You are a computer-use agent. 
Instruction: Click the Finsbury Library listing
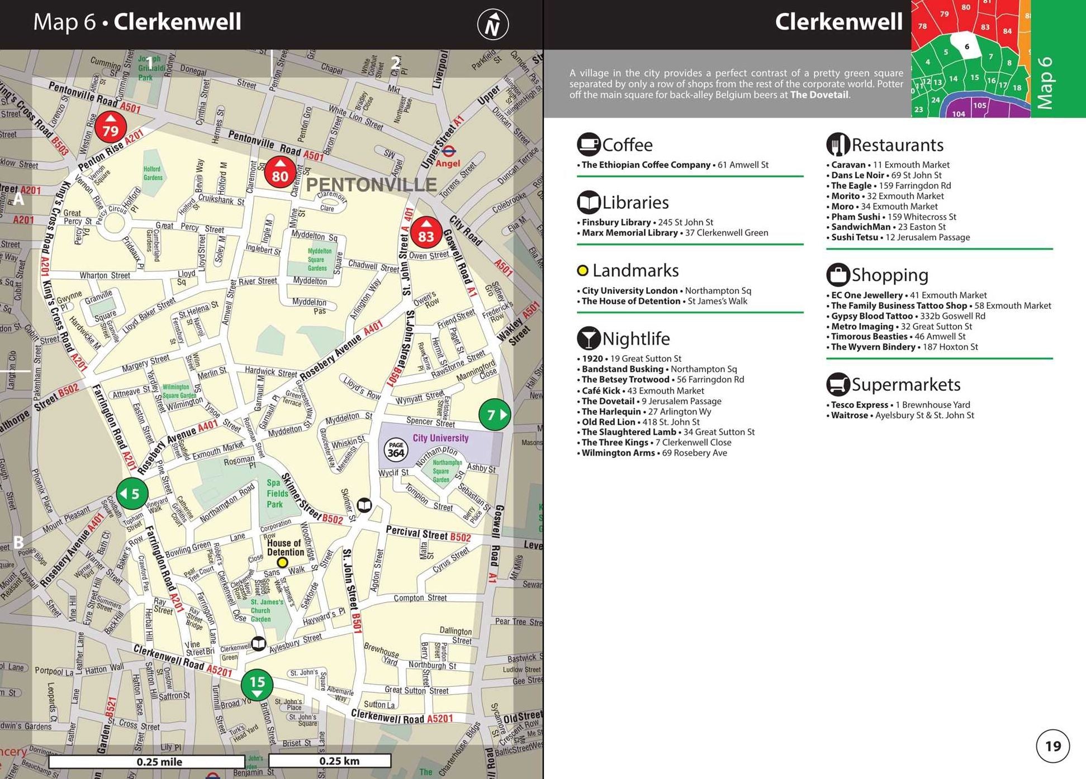[645, 222]
